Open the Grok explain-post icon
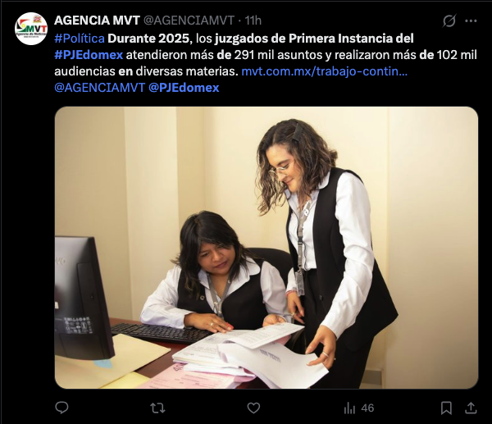The image size is (492, 424). (449, 21)
